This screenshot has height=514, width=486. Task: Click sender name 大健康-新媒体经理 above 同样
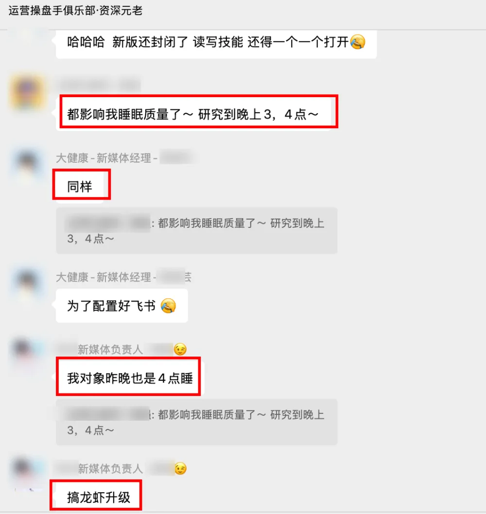[106, 158]
